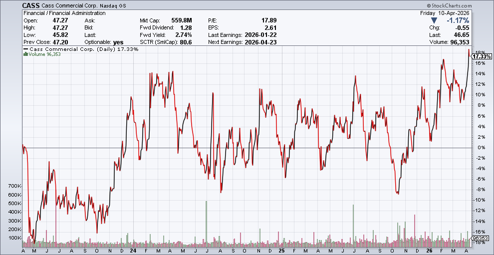Select the 25 year marker on time axis

tap(282, 251)
